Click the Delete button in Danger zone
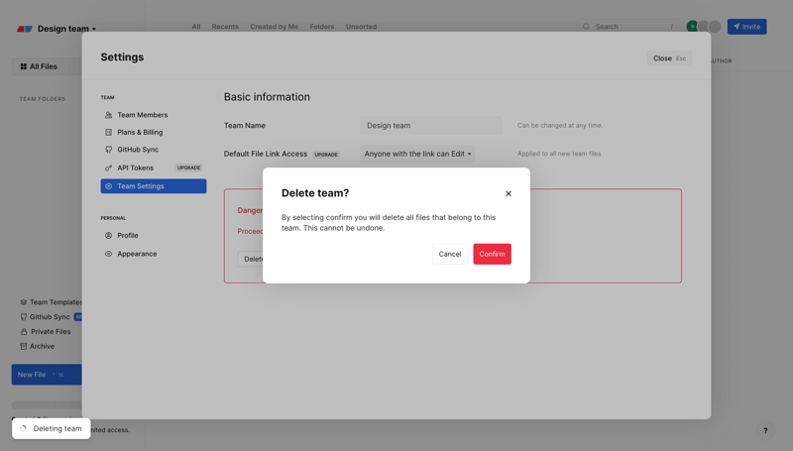The image size is (793, 451). (251, 259)
